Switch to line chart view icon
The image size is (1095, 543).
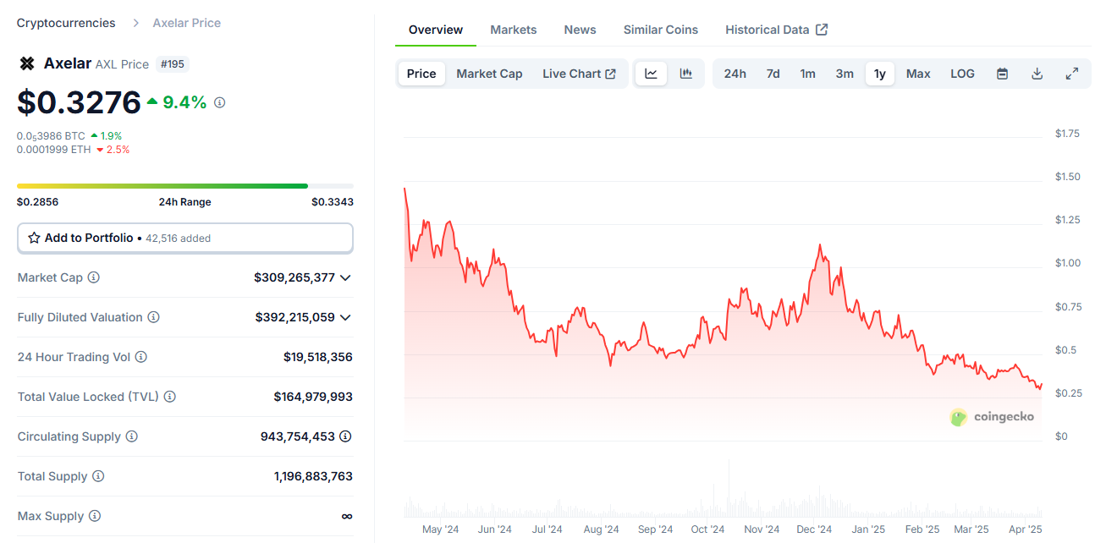pyautogui.click(x=651, y=74)
